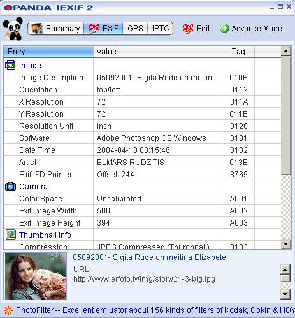Click the green arrow Advance Mode icon
Image resolution: width=295 pixels, height=318 pixels.
[224, 28]
